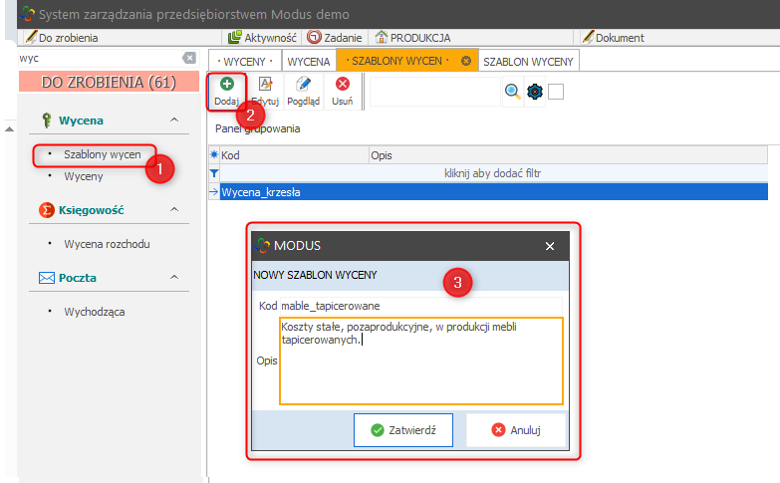Image resolution: width=780 pixels, height=483 pixels.
Task: Collapse the Wycena sidebar section
Action: (174, 121)
